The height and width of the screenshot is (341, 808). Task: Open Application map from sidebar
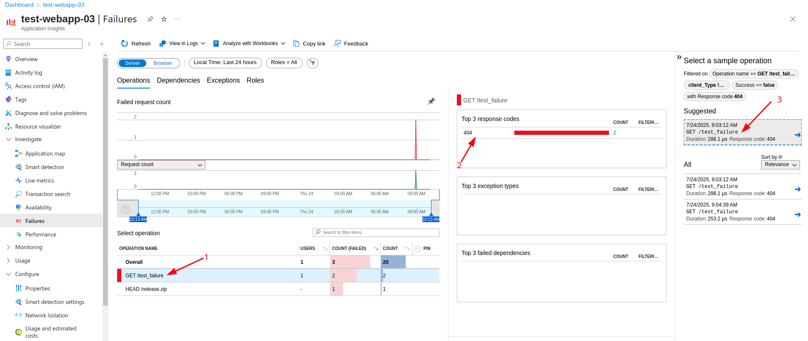tap(45, 153)
